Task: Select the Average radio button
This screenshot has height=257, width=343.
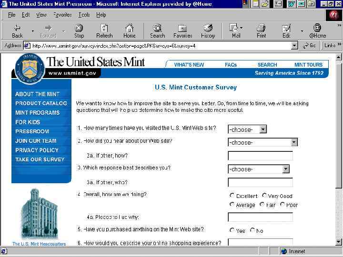Action: pos(232,204)
